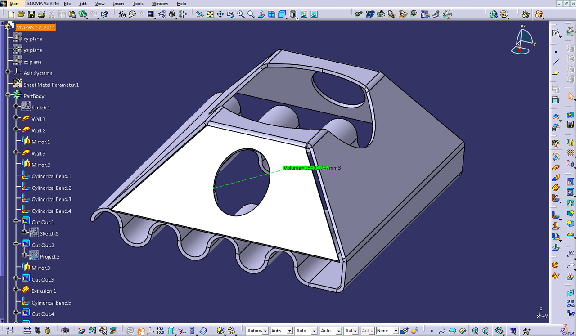Select the xy plane in tree

point(33,39)
